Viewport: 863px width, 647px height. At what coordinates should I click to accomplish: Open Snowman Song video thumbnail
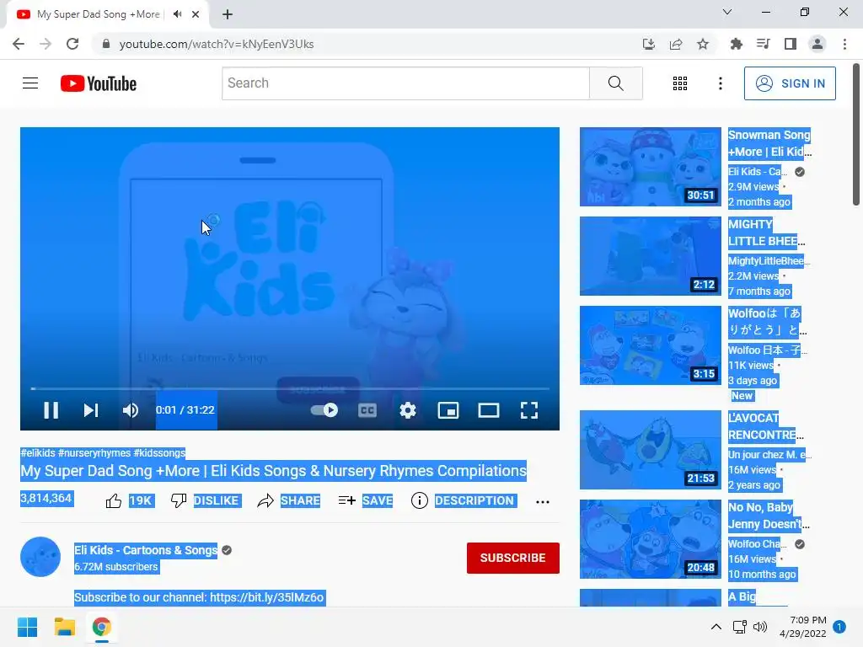(x=651, y=167)
